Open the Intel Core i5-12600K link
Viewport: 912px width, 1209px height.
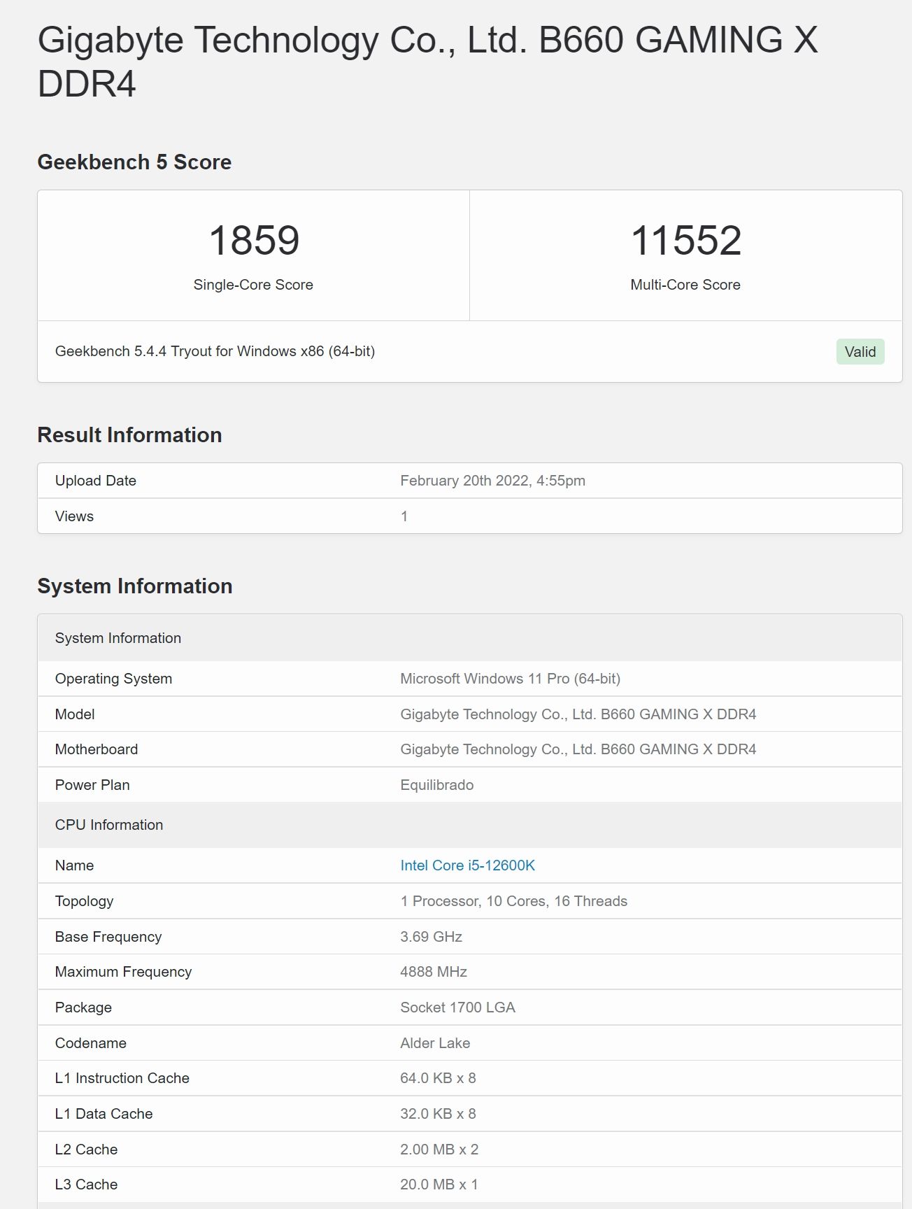point(467,865)
